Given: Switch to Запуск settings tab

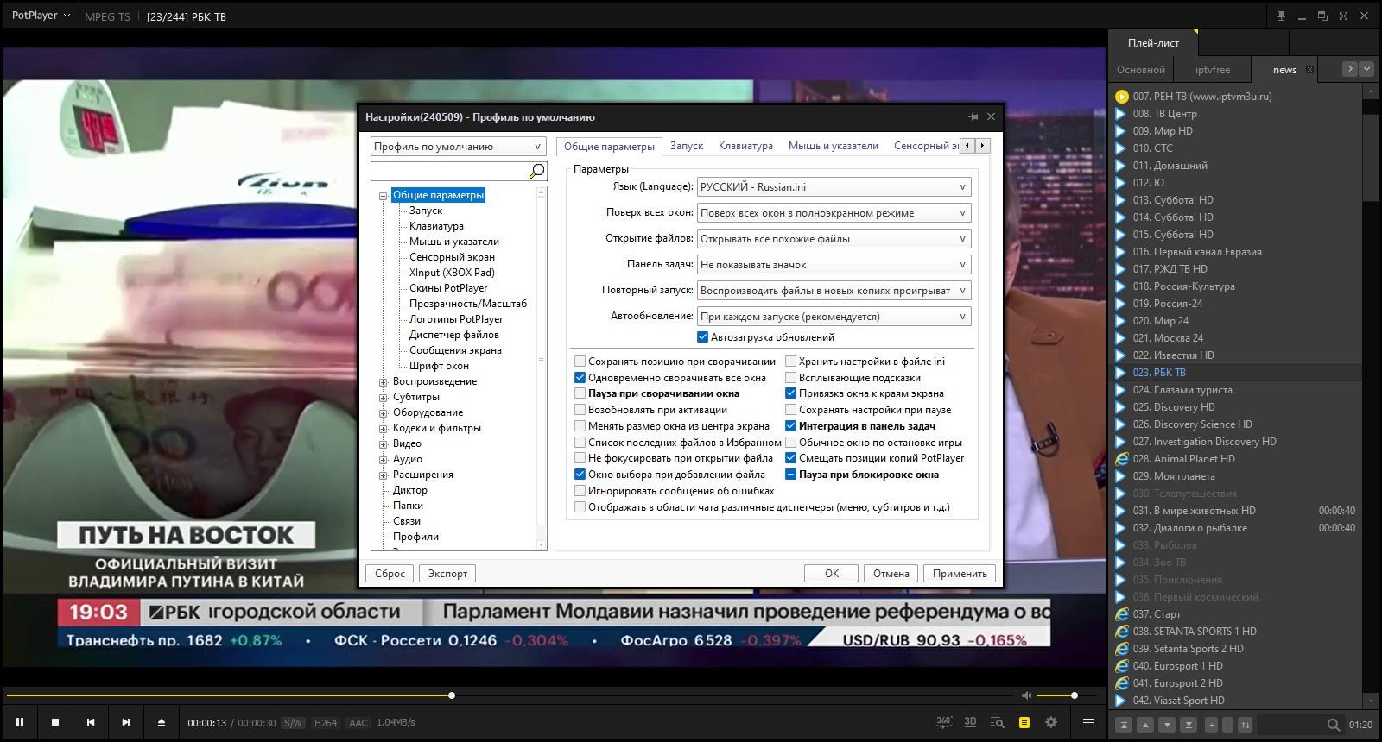Looking at the screenshot, I should (x=687, y=146).
